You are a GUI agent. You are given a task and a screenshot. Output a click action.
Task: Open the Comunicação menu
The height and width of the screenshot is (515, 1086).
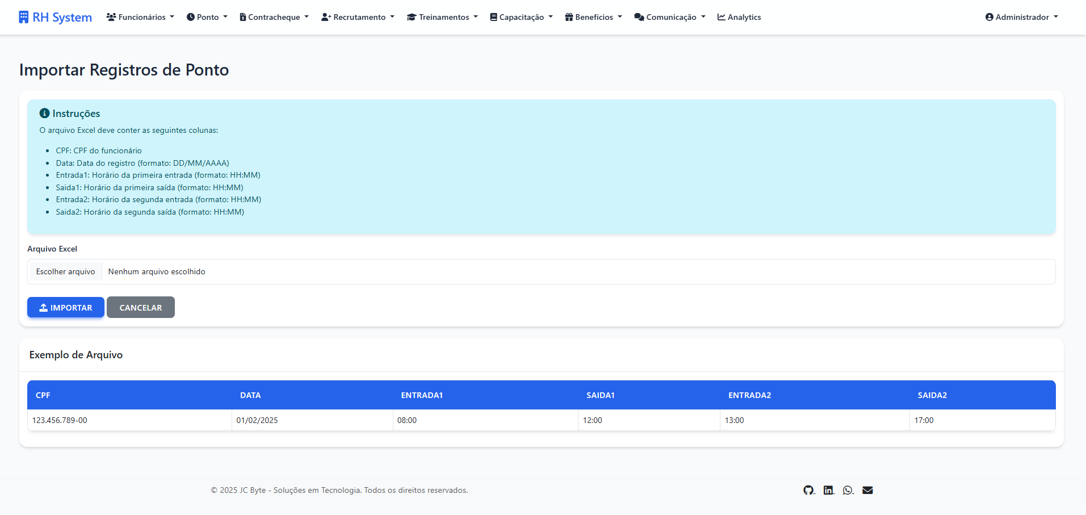point(670,17)
